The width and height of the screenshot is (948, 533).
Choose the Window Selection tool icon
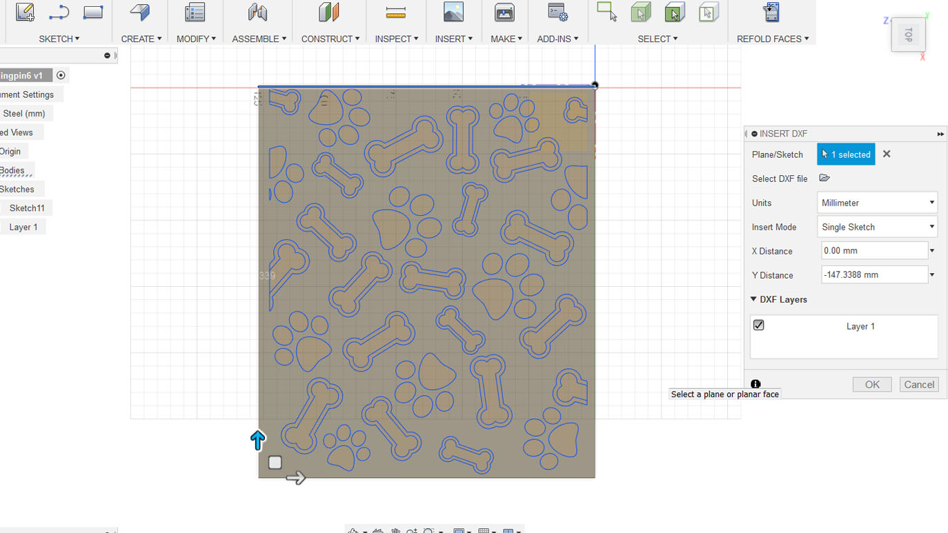606,12
